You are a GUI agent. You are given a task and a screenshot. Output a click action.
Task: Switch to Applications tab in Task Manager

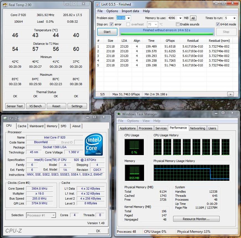pyautogui.click(x=128, y=128)
